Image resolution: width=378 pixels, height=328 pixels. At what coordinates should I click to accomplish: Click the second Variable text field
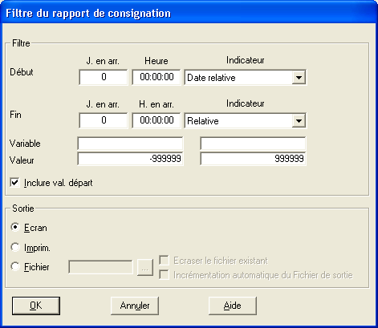[x=253, y=144]
